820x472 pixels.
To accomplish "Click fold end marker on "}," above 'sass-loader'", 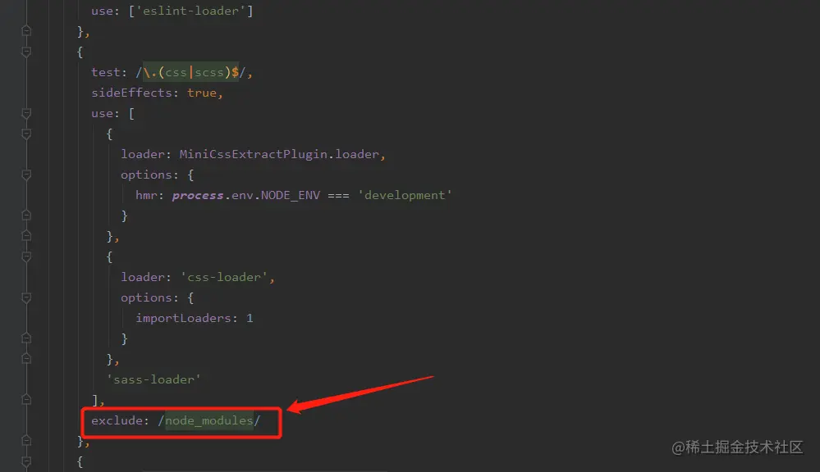I will (26, 359).
